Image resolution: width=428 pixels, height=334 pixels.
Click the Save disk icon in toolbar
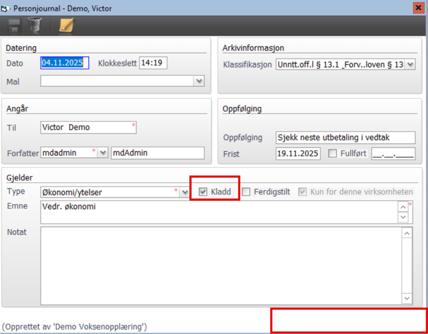(13, 25)
